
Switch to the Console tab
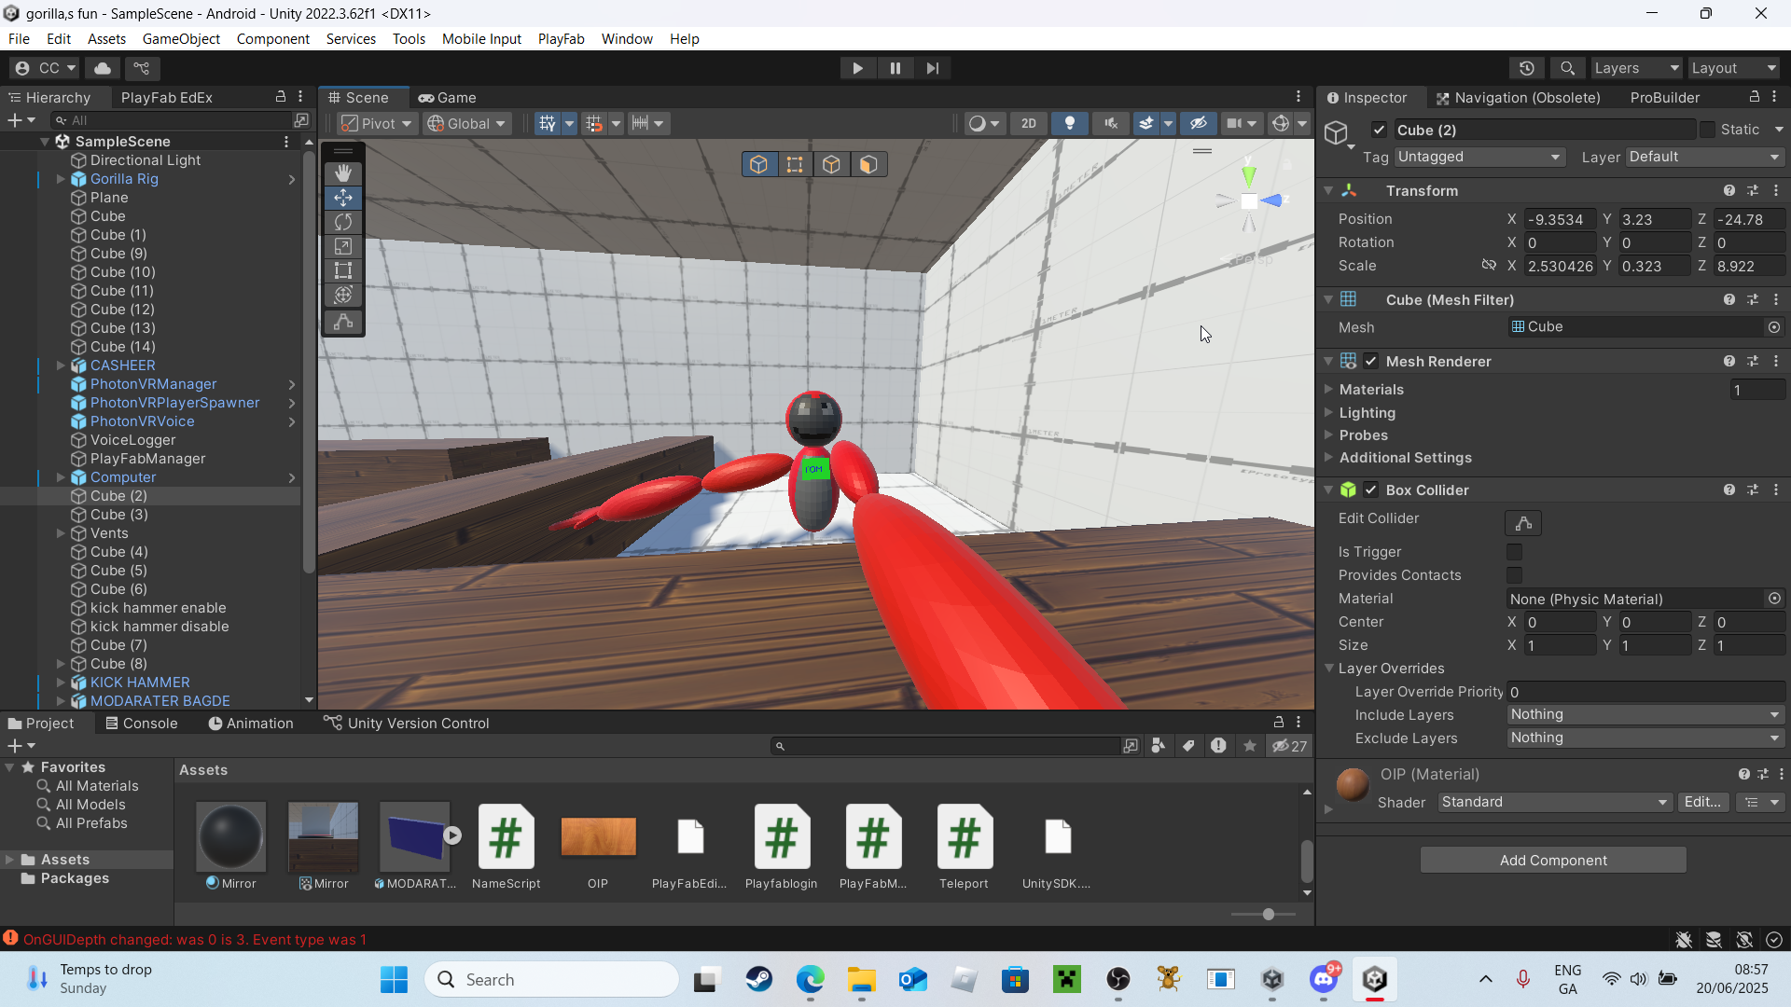coord(141,724)
